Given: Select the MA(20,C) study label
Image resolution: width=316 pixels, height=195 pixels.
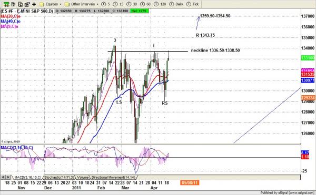Looking at the screenshot, I should (x=11, y=16).
